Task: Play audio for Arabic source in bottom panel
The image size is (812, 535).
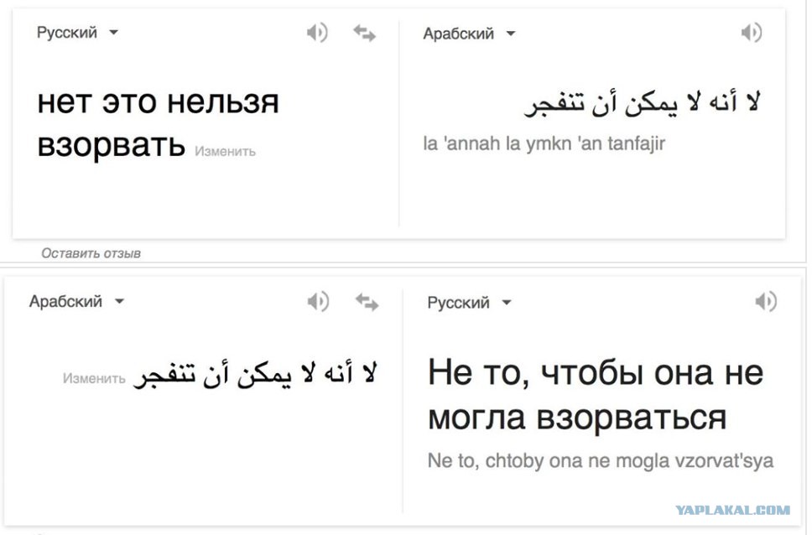Action: coord(318,301)
